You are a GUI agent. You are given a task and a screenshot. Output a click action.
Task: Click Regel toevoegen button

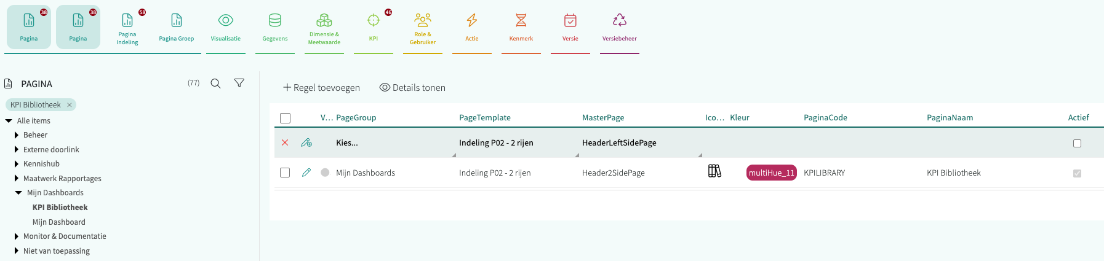coord(321,88)
